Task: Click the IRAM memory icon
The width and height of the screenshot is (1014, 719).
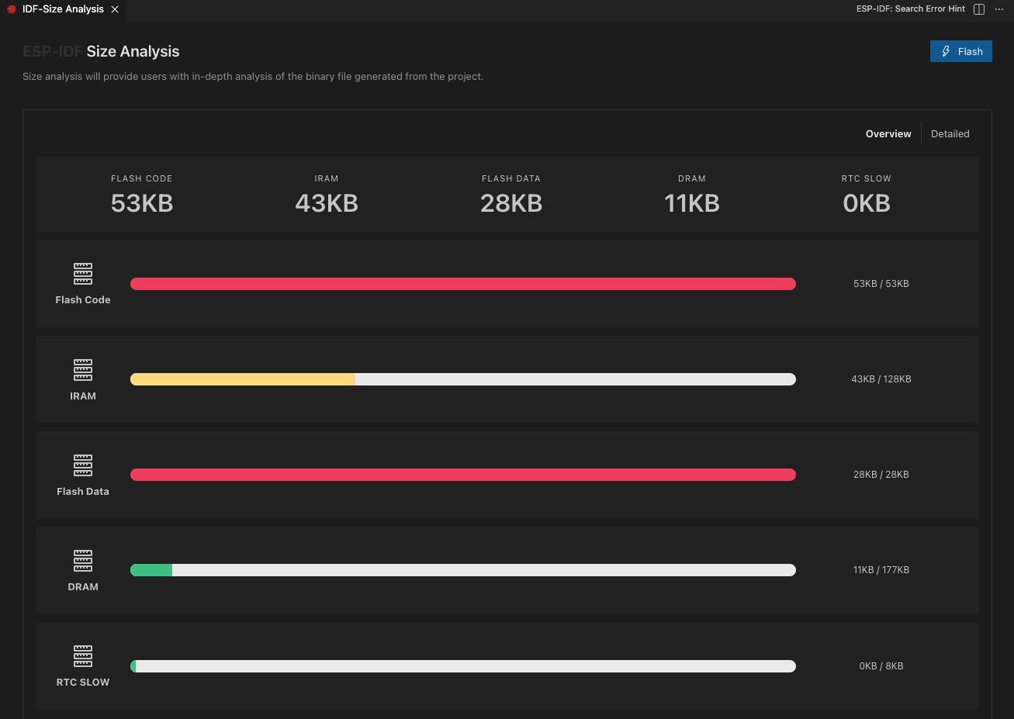Action: (x=83, y=370)
